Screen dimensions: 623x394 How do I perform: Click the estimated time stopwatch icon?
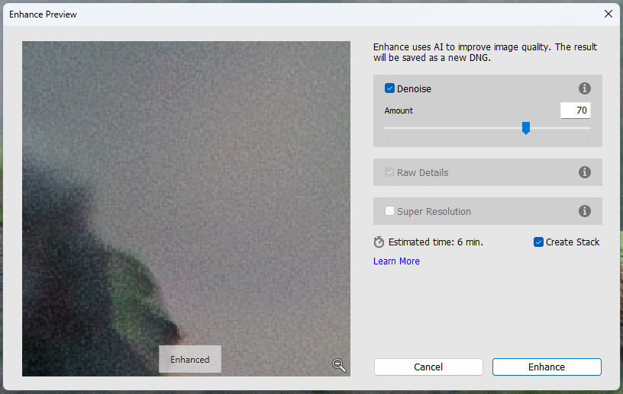[379, 242]
